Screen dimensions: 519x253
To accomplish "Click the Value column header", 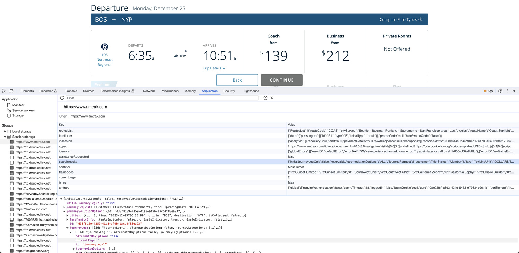I will [x=403, y=125].
